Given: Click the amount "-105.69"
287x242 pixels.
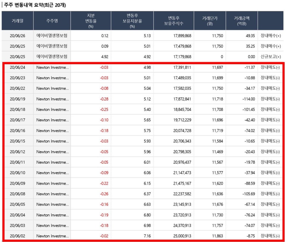Looking at the screenshot, I should click(x=249, y=194).
